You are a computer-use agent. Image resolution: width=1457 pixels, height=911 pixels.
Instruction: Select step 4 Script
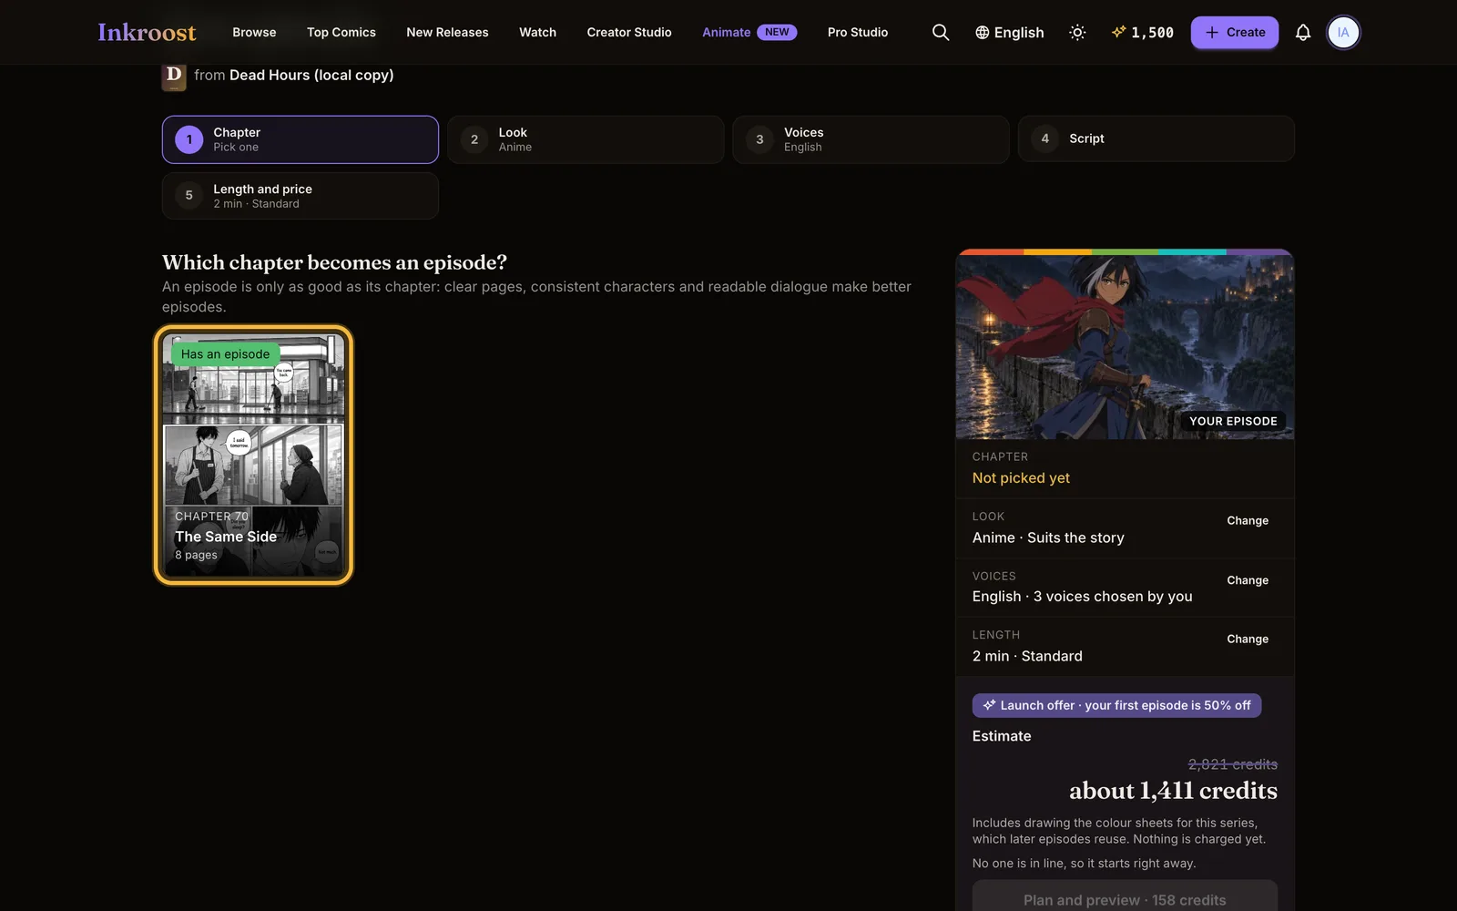coord(1156,138)
